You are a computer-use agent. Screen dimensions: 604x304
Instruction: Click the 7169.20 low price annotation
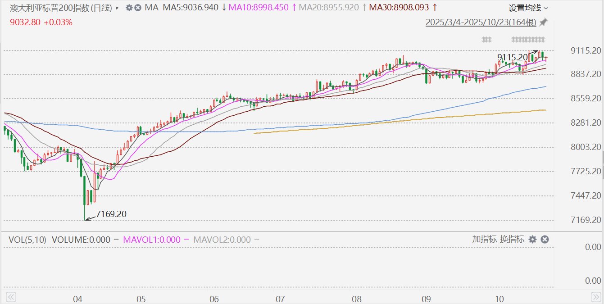[x=111, y=214]
